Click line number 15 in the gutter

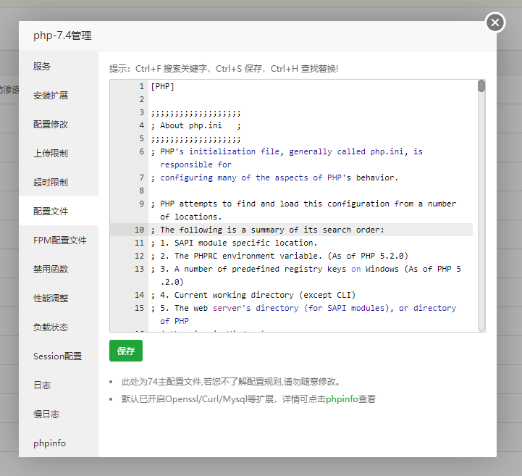click(x=139, y=308)
